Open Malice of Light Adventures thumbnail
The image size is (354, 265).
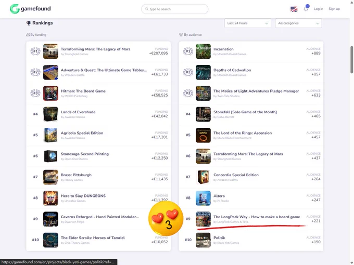[x=203, y=94]
